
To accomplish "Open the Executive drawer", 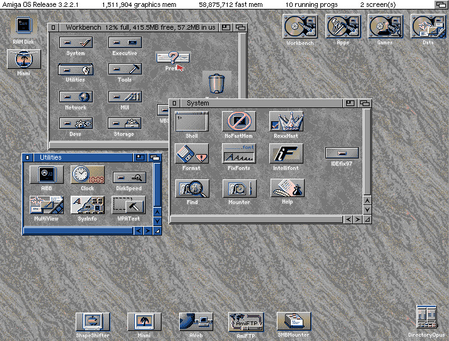I will (125, 42).
